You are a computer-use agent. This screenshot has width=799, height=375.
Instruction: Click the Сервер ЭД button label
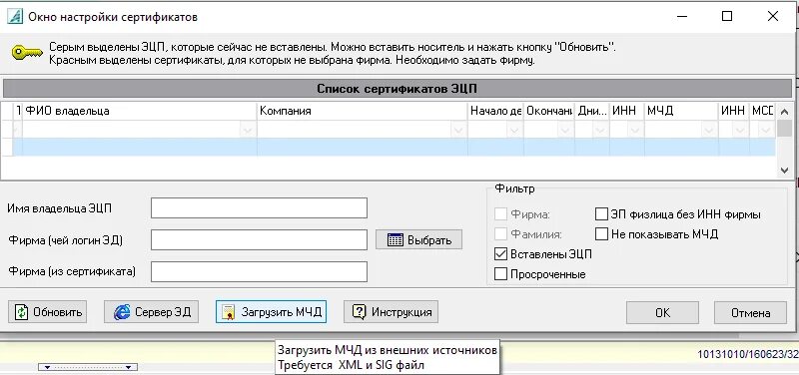[163, 312]
